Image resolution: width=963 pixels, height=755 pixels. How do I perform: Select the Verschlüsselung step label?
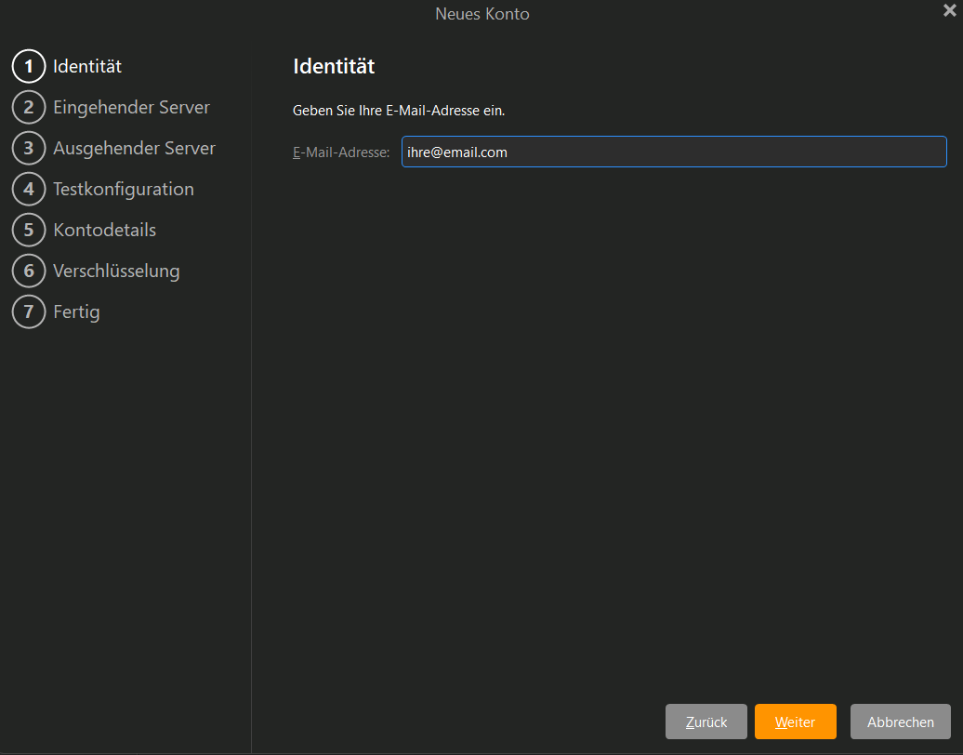(x=116, y=272)
